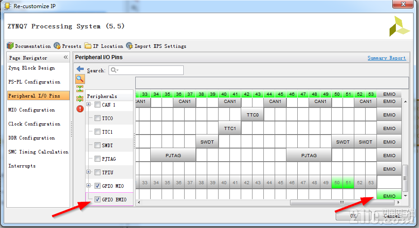Collapse the Page Navigator panel
This screenshot has height=228, width=419.
[x=66, y=57]
